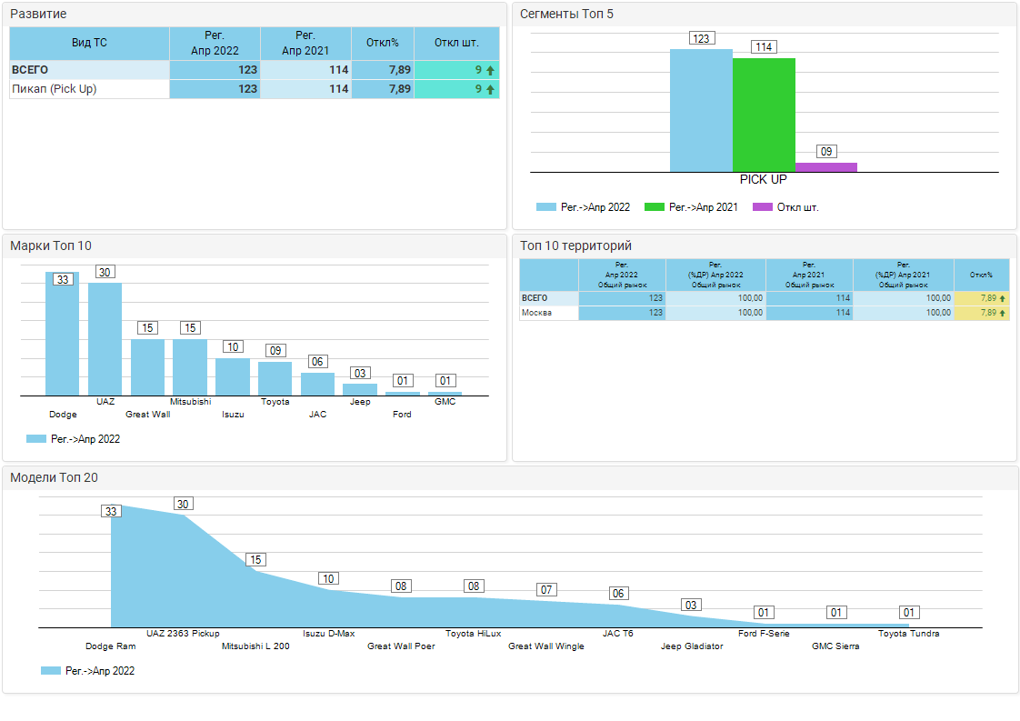Click green 114 bar in Сегменты chart

(x=764, y=114)
